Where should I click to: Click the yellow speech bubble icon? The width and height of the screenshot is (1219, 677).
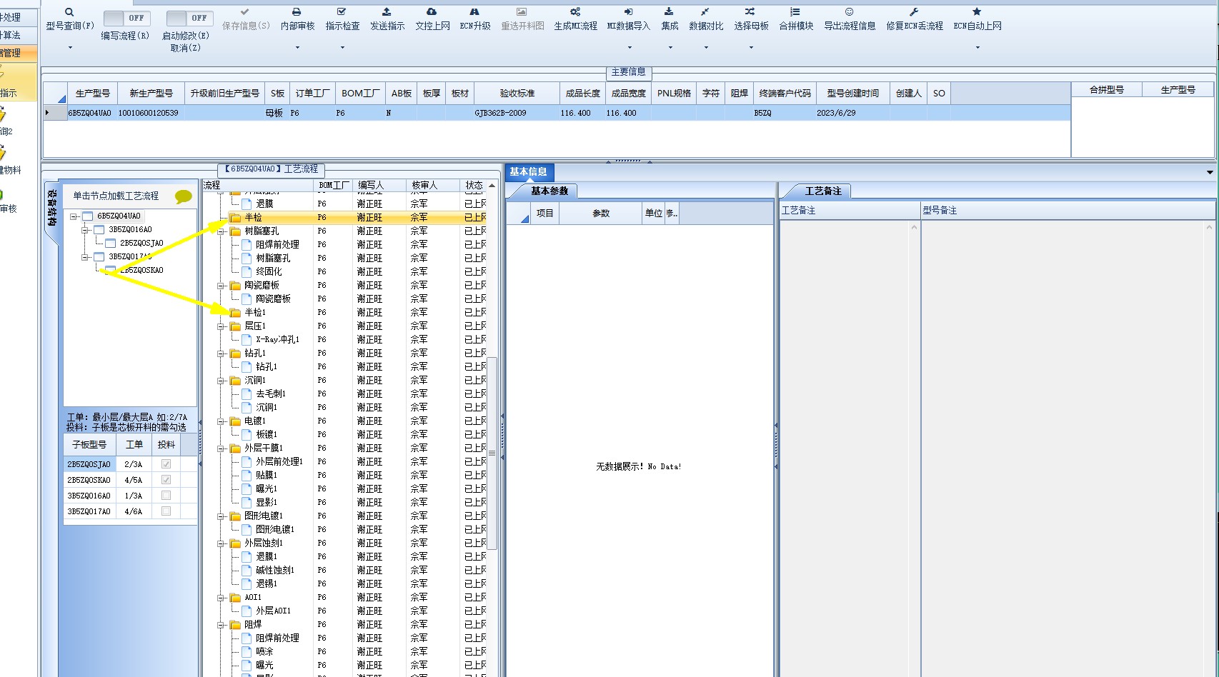click(x=184, y=196)
